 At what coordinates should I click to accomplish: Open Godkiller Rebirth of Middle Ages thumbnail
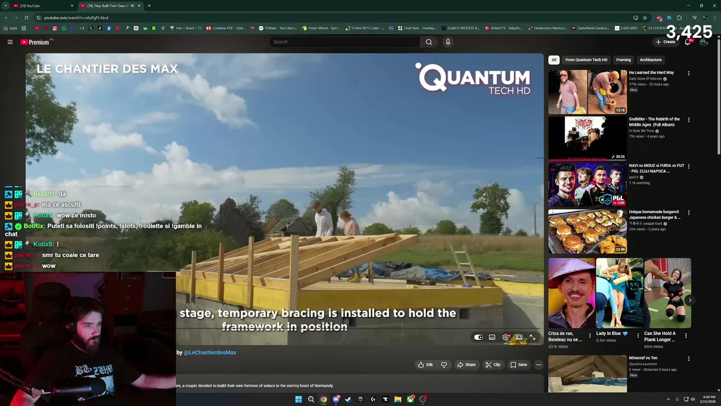[588, 138]
